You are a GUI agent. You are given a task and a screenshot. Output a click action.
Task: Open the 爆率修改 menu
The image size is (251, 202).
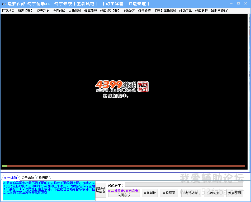point(91,11)
